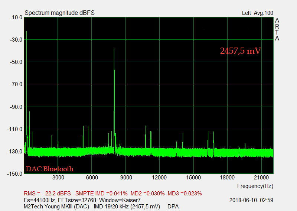This screenshot has height=211, width=297.
Task: Click the 'Fs=44100Hz' sample rate text
Action: click(39, 200)
